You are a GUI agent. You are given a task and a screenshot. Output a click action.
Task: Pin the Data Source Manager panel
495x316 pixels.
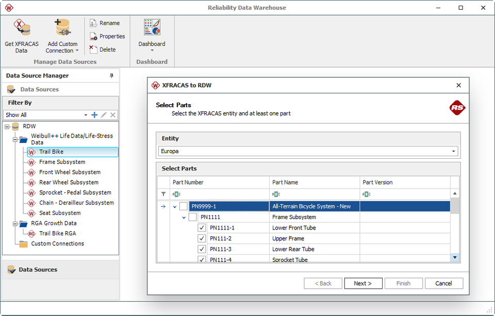tap(111, 76)
